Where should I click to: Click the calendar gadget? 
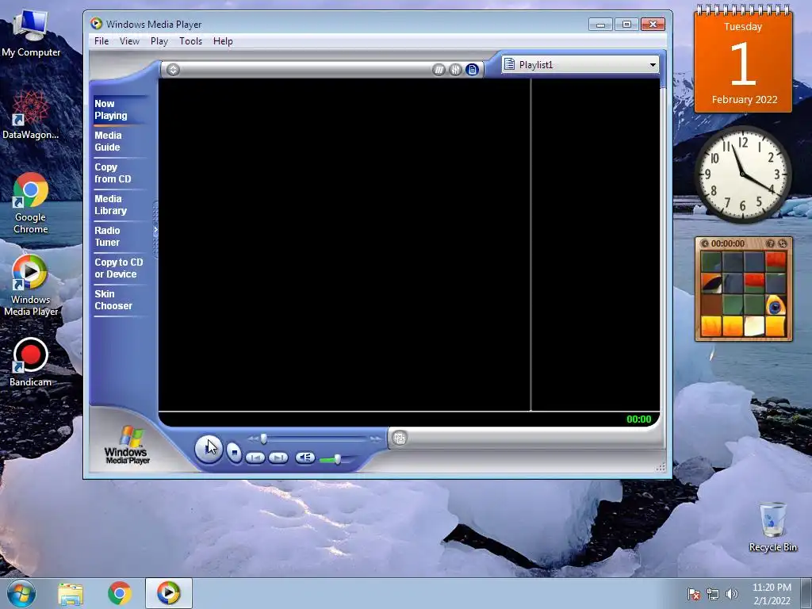(x=743, y=59)
